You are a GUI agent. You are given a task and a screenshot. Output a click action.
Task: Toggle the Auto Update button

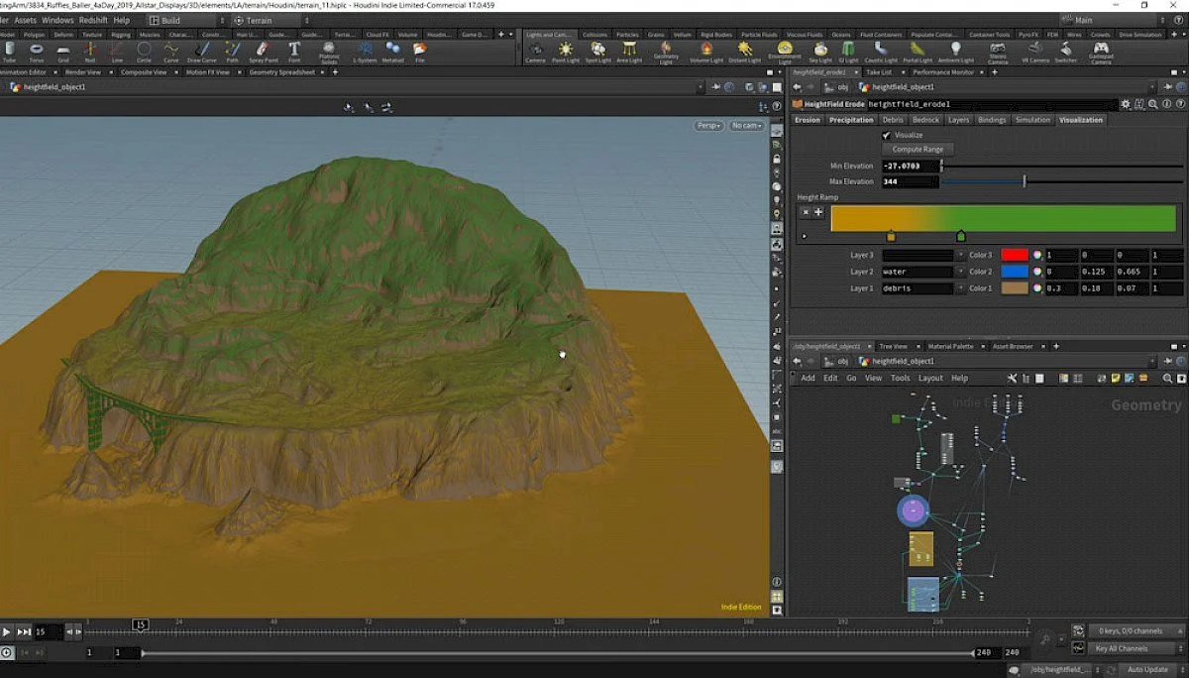[x=1146, y=669]
